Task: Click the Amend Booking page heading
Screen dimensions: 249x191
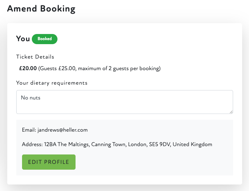Action: [x=41, y=9]
